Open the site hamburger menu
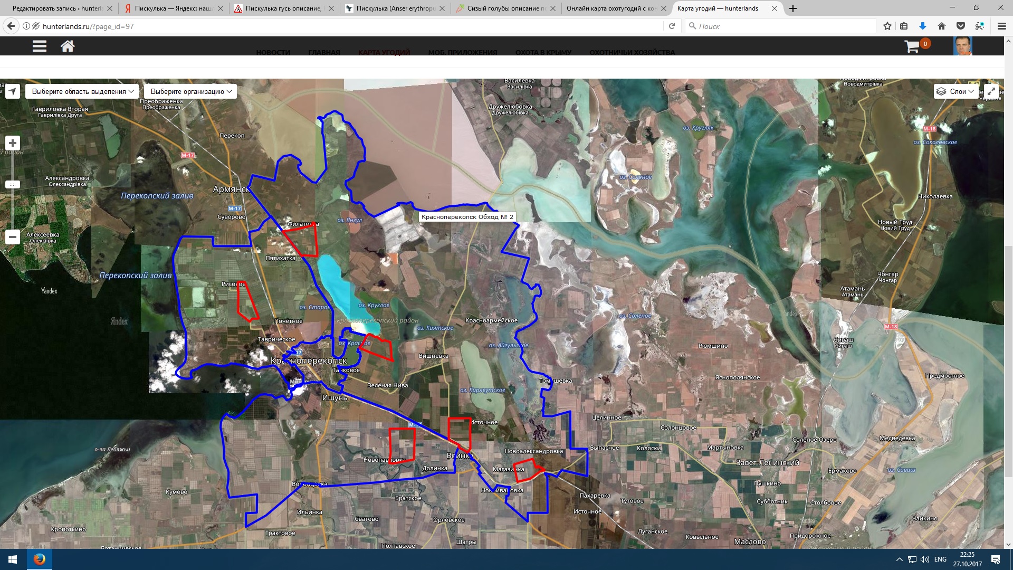1013x570 pixels. [40, 46]
